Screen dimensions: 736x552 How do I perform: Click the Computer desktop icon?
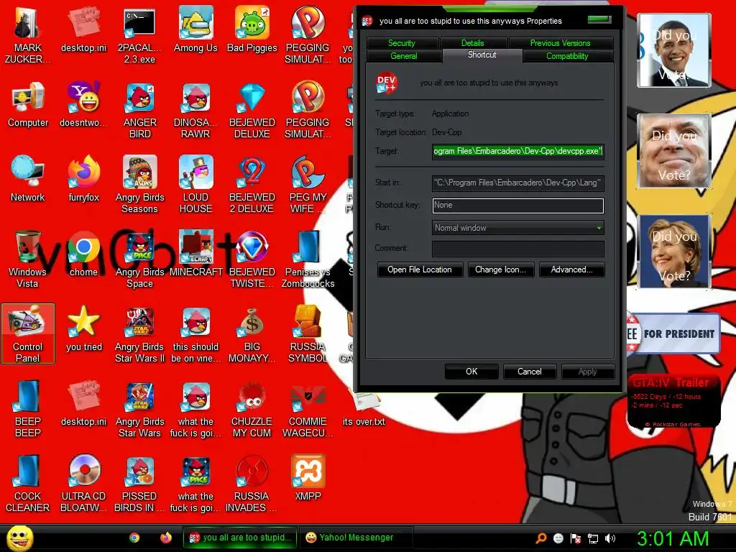pyautogui.click(x=28, y=105)
